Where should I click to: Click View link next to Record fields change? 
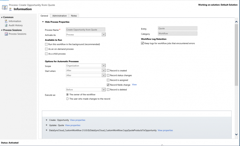[x=134, y=85]
